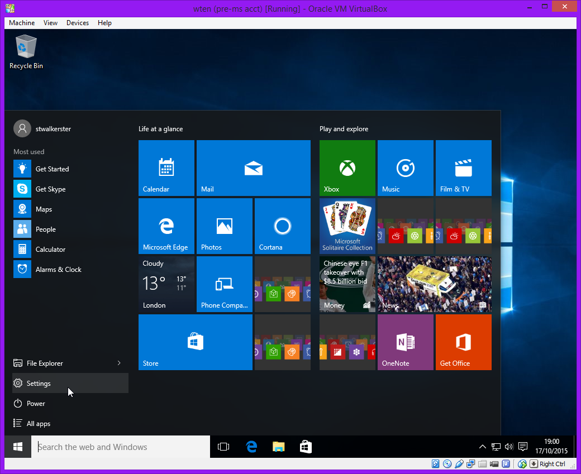Open the Machine menu
The image size is (581, 474).
click(22, 23)
